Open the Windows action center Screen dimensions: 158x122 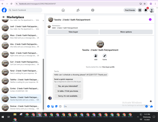coord(154,117)
